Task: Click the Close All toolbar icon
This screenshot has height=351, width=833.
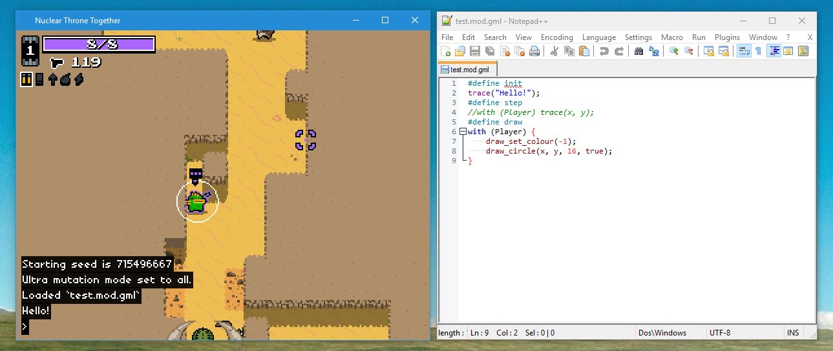Action: click(x=520, y=52)
